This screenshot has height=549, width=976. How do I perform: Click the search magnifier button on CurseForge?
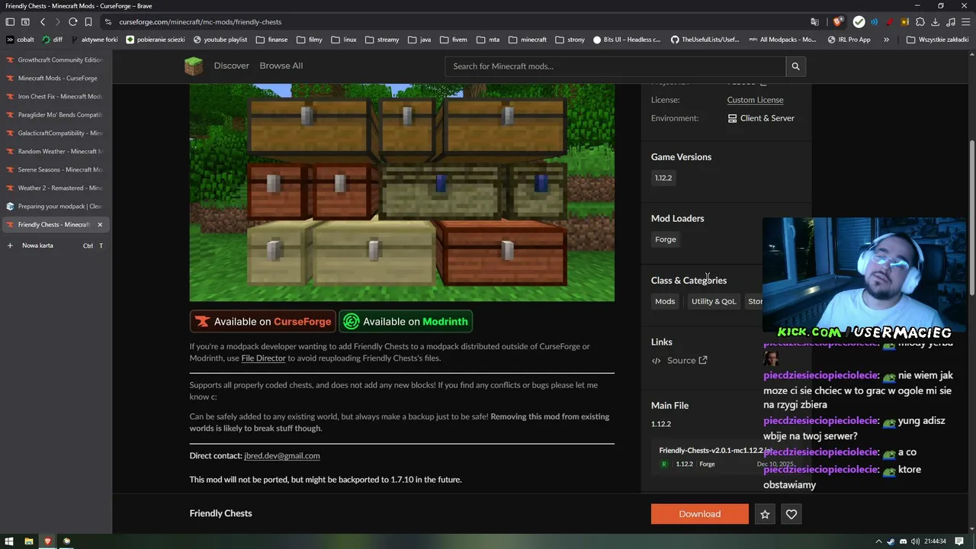[795, 66]
